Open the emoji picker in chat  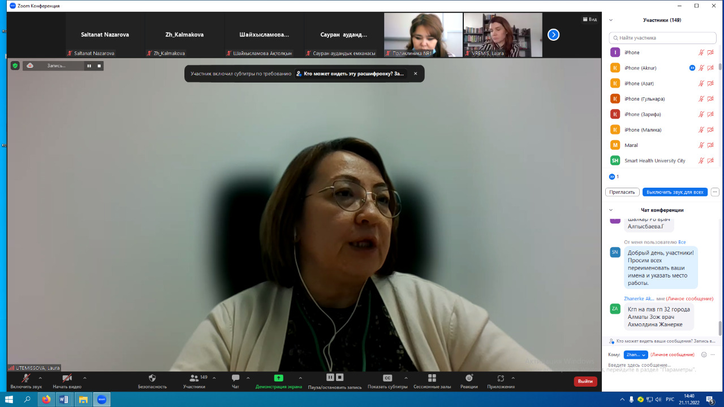coord(704,355)
